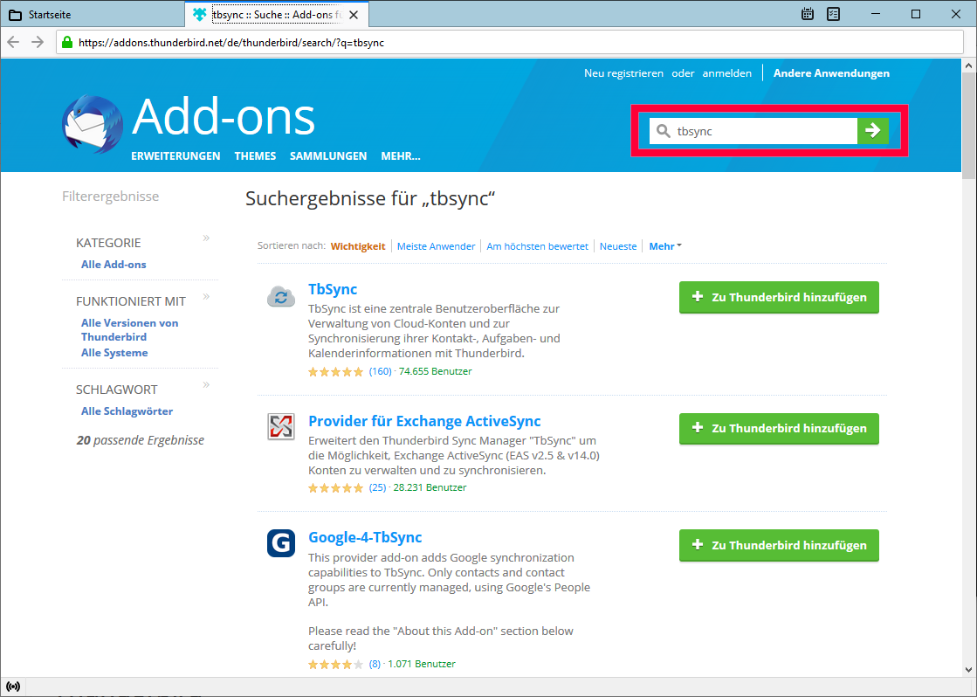Screen dimensions: 977x697
Task: Click the tbsync search input field
Action: coord(760,131)
